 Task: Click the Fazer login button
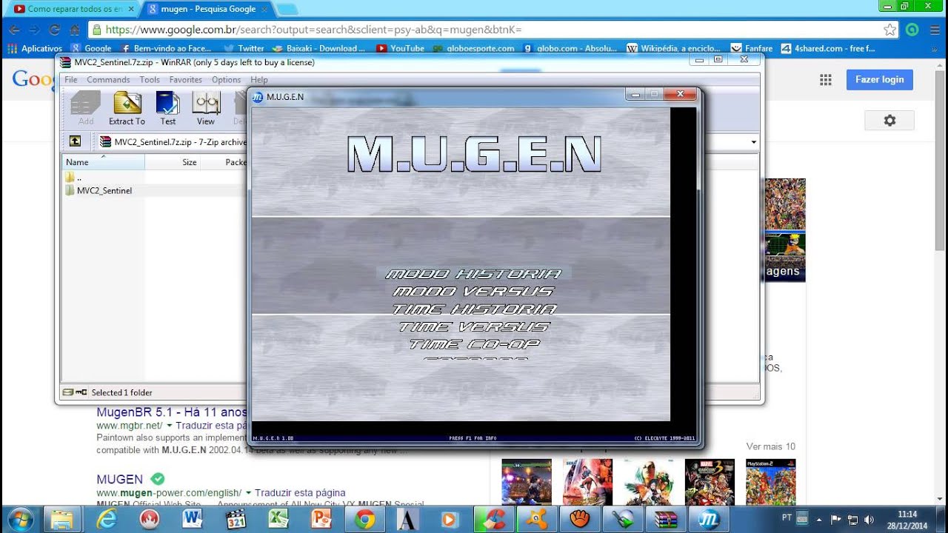[879, 80]
